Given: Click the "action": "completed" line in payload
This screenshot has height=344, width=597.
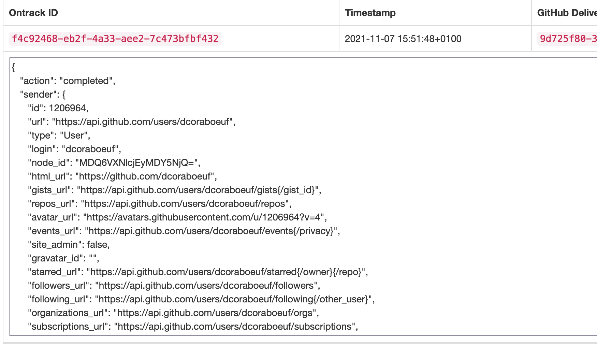Looking at the screenshot, I should coord(68,81).
